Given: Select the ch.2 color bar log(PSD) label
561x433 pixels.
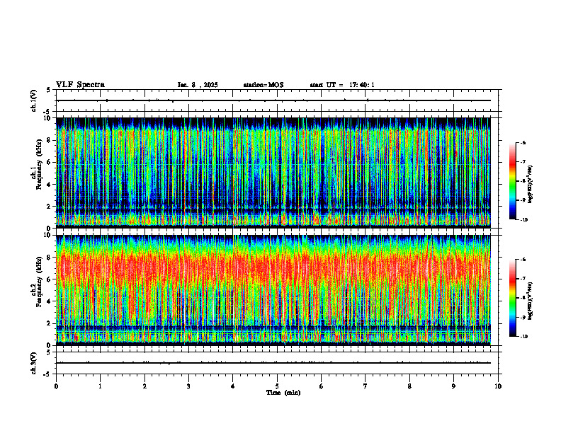Looking at the screenshot, I should (531, 301).
